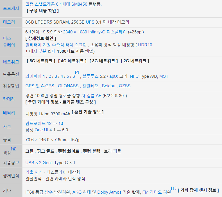The height and width of the screenshot is (197, 222).
Task: Jump to footnote [상] beside 색상
Action: (x=13, y=149)
